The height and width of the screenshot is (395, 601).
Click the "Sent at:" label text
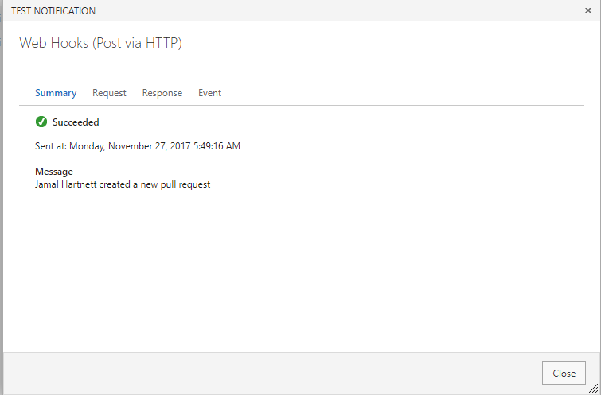[x=51, y=145]
